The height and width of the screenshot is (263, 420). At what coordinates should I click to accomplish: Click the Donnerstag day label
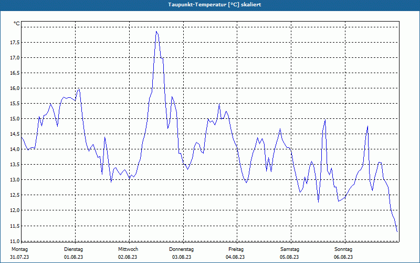click(x=181, y=249)
